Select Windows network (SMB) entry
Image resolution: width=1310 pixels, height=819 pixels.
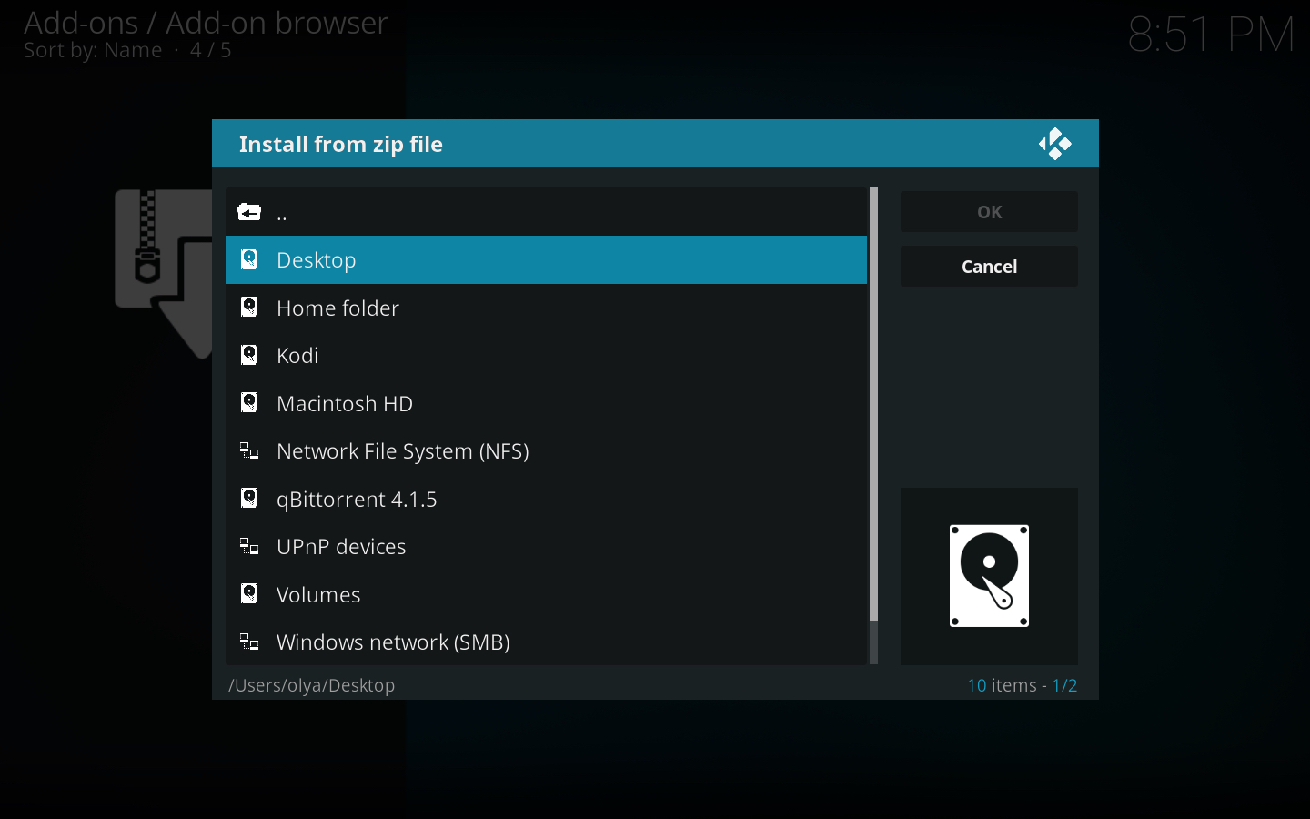coord(393,642)
